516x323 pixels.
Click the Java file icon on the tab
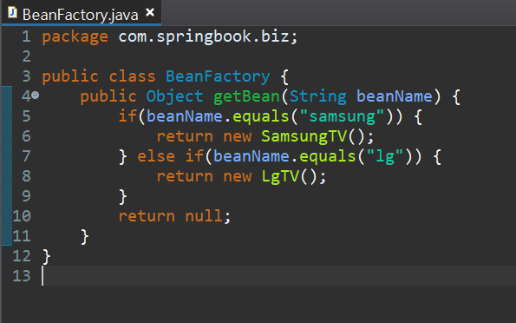(13, 13)
